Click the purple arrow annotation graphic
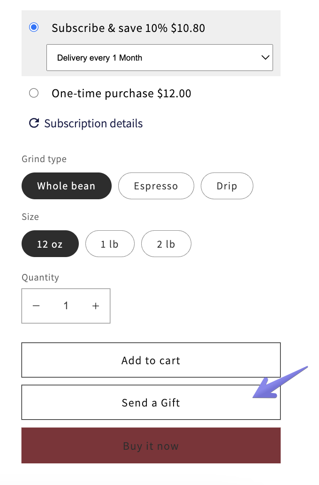This screenshot has height=485, width=319. (278, 383)
